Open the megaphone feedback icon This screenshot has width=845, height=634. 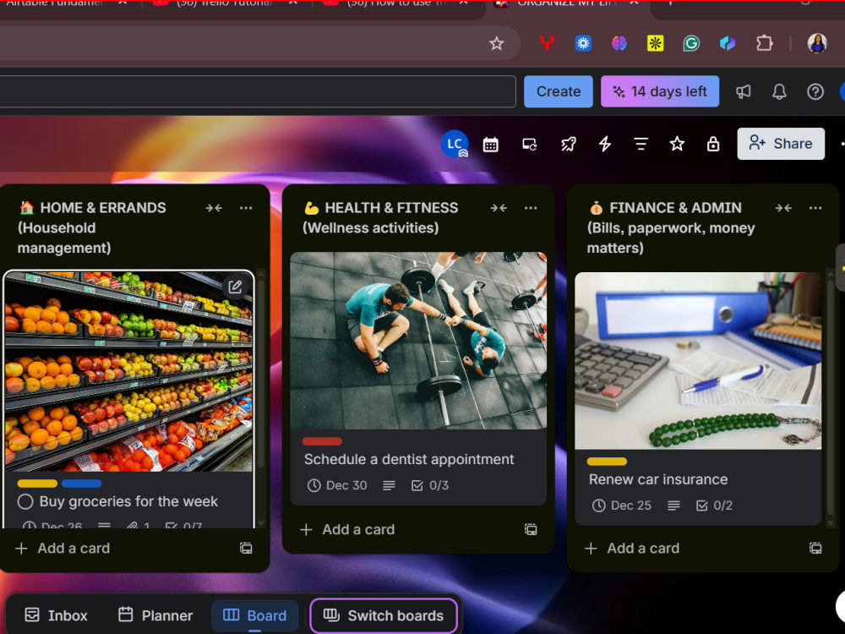[743, 91]
